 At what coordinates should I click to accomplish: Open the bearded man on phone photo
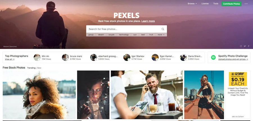[147, 95]
